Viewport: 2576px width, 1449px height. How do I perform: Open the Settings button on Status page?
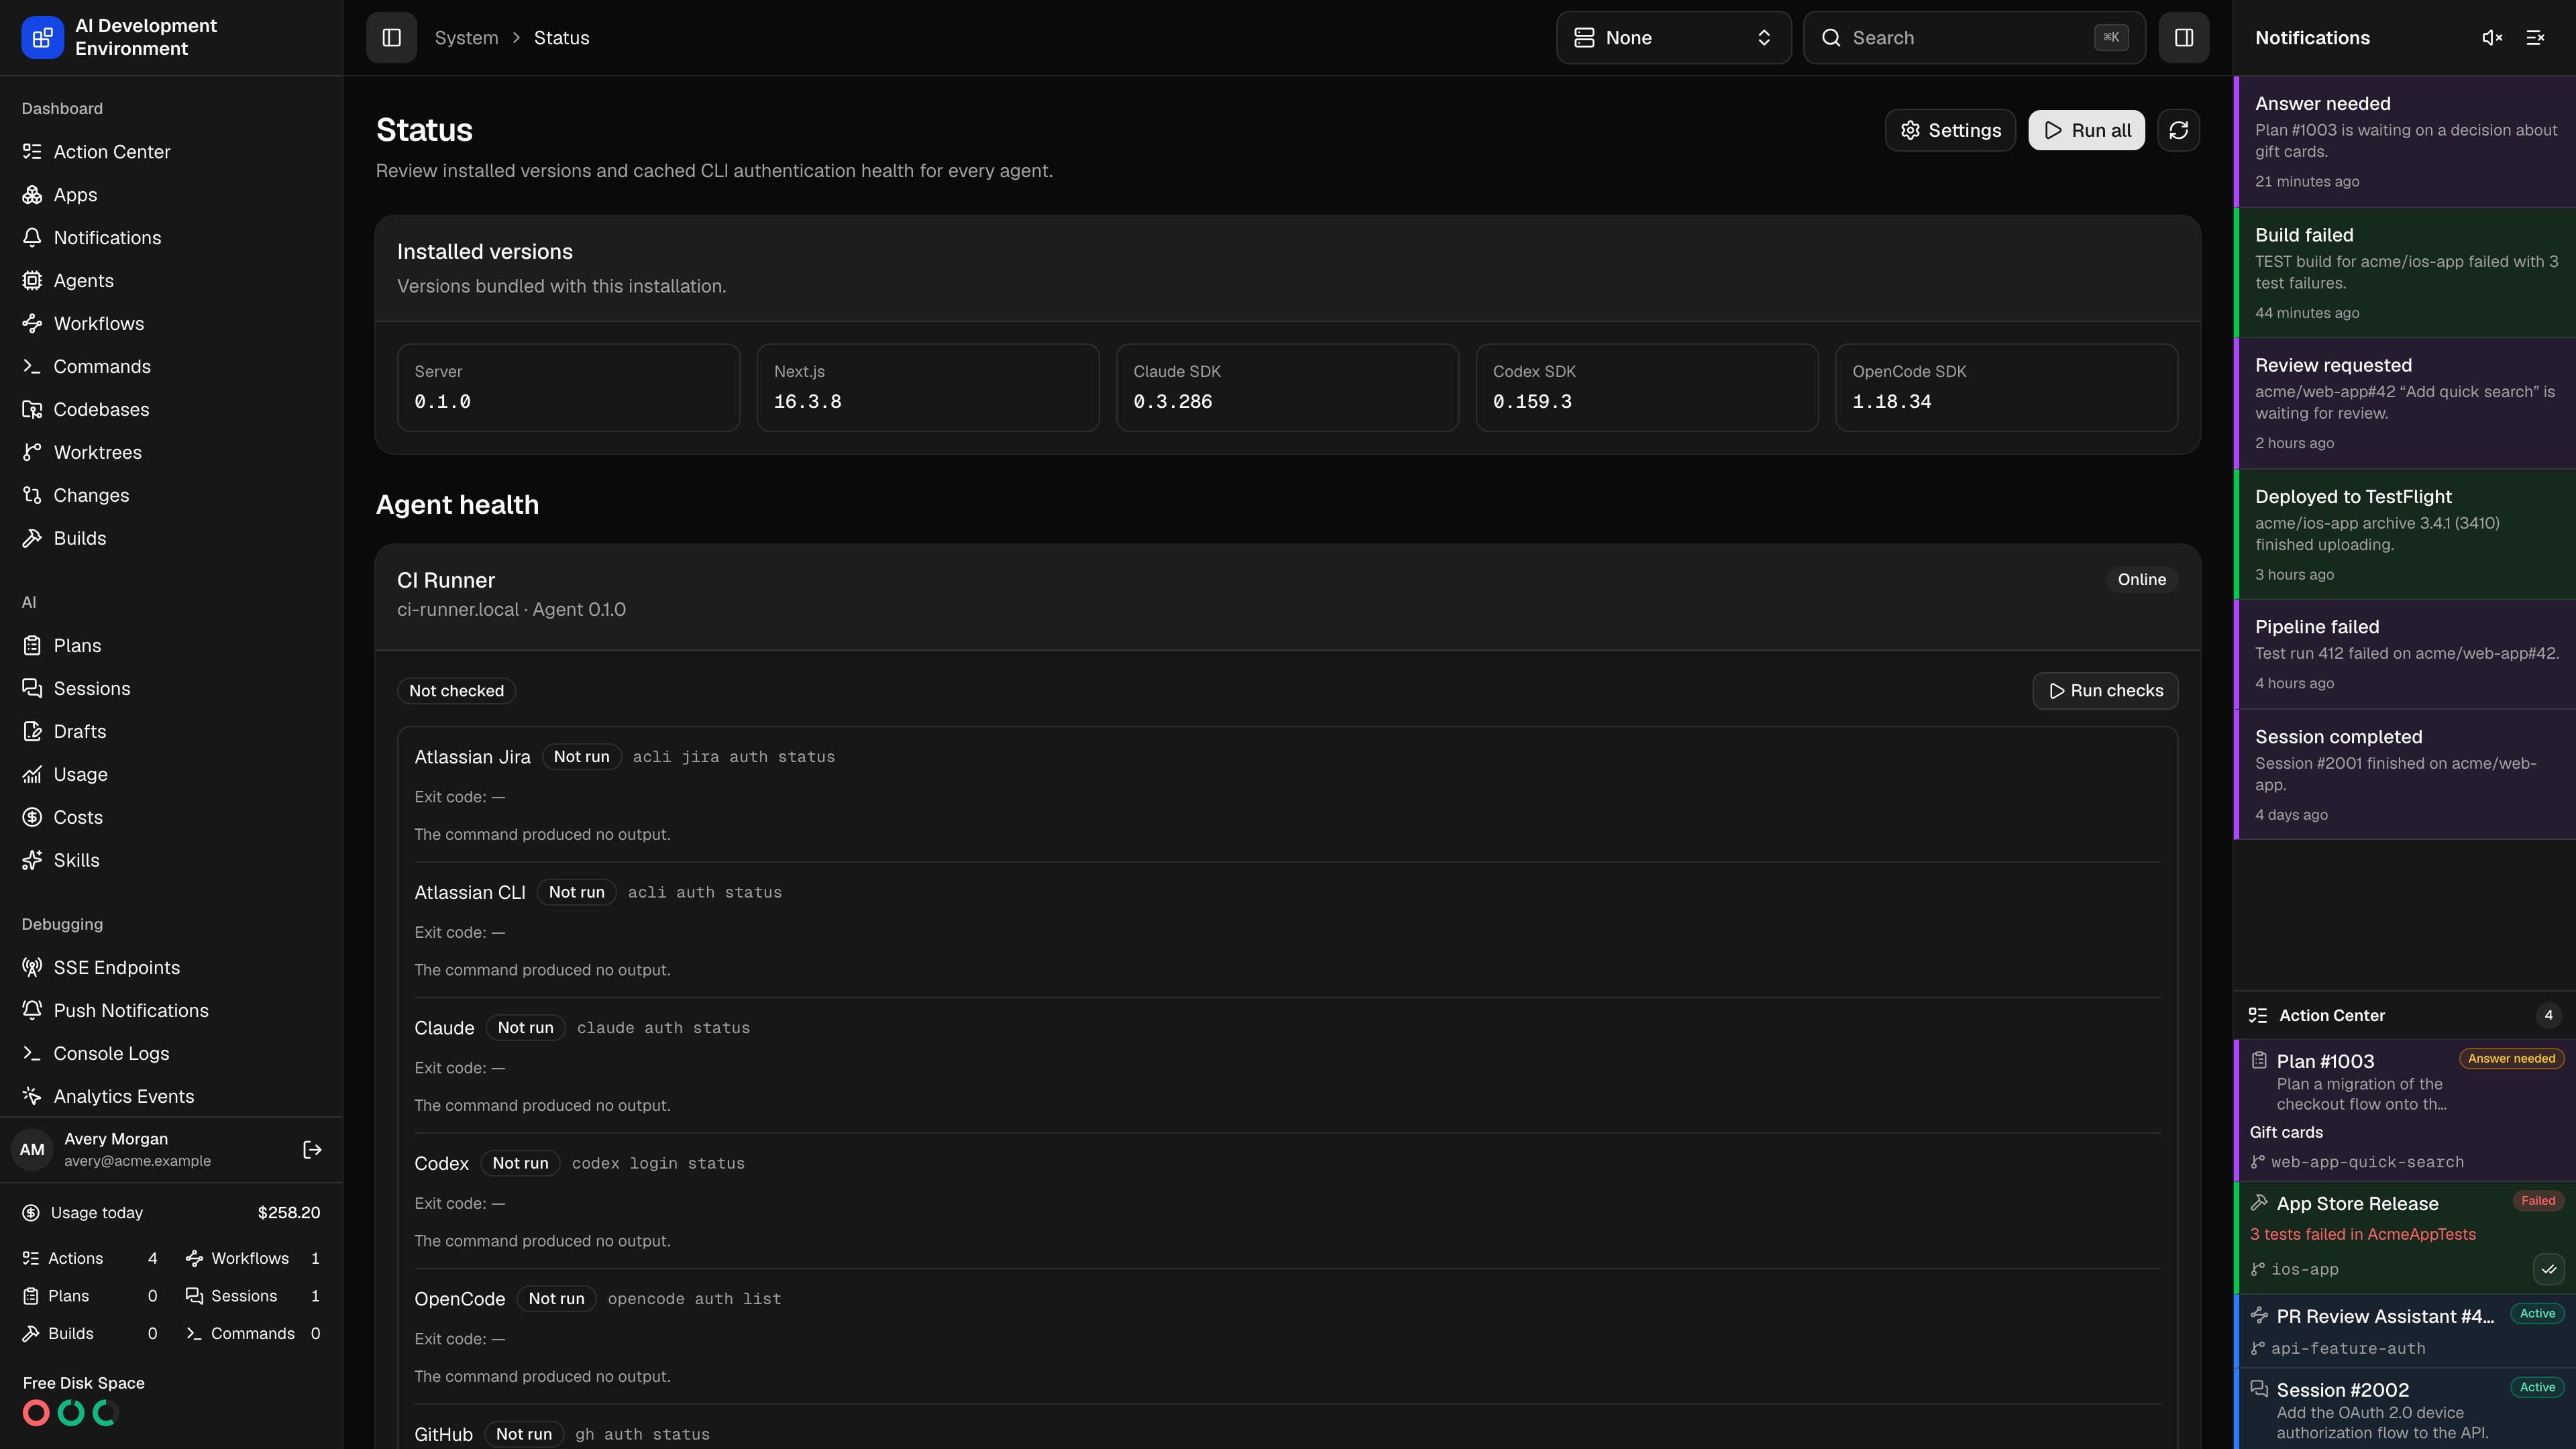pyautogui.click(x=1950, y=130)
